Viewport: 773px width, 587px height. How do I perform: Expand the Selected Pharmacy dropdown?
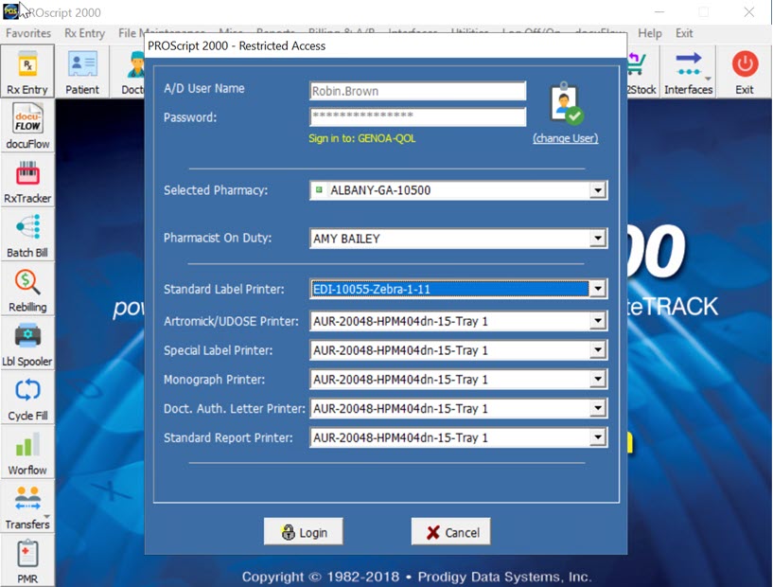597,190
